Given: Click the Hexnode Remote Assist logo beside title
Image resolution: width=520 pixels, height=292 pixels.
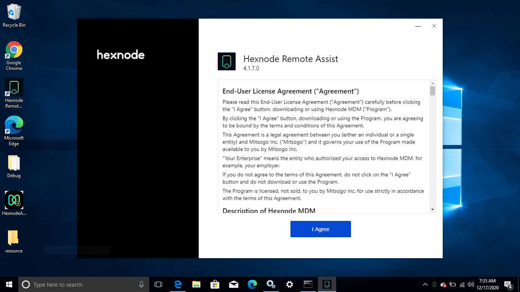Looking at the screenshot, I should 227,62.
